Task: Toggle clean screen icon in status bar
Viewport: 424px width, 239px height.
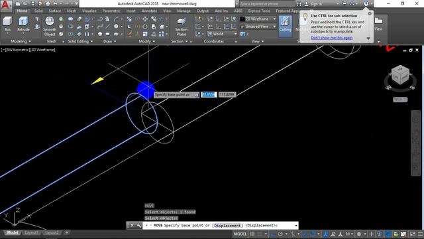Action: (x=413, y=234)
